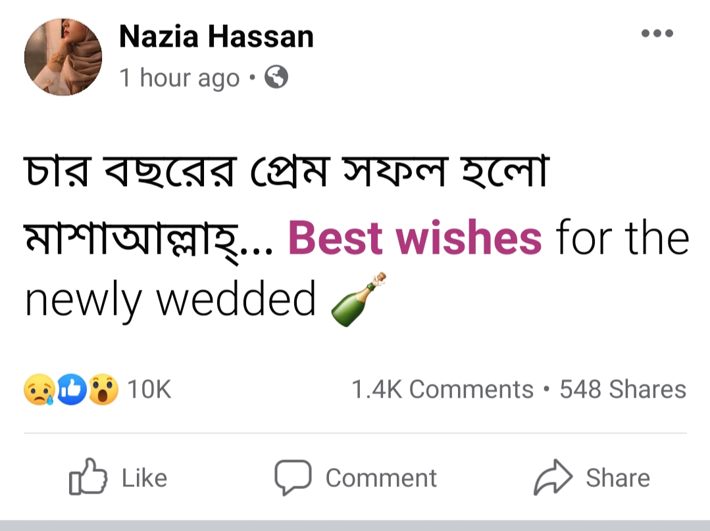Image resolution: width=710 pixels, height=531 pixels.
Task: Open the three-dots post options menu
Action: (657, 34)
